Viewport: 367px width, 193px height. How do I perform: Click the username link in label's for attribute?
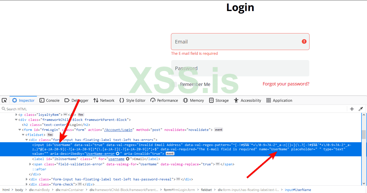tap(116, 159)
